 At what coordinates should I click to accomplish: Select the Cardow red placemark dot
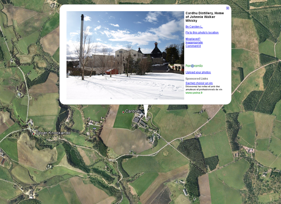tap(123, 112)
